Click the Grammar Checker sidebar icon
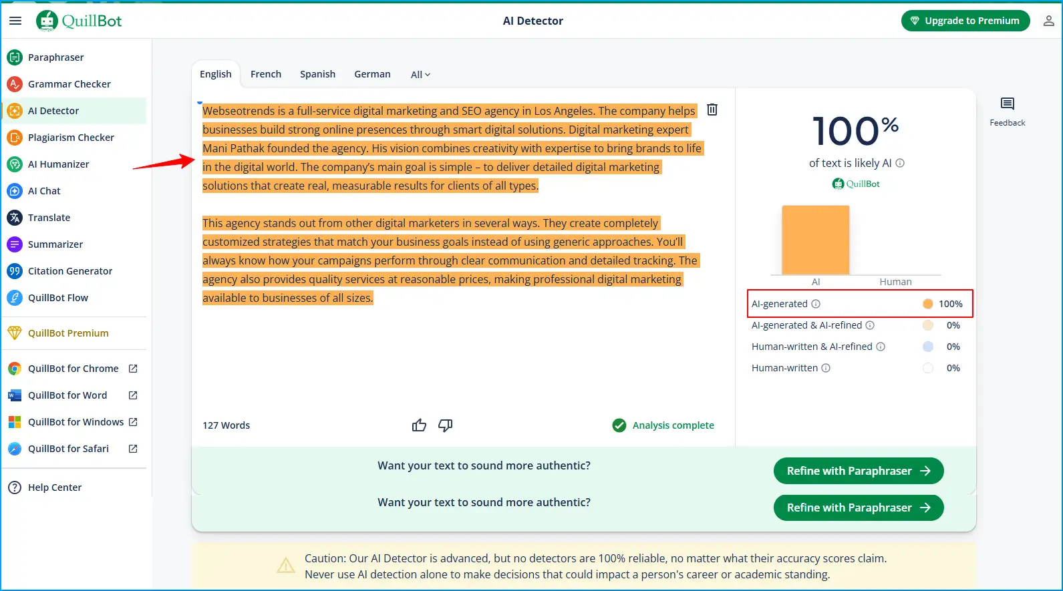This screenshot has width=1063, height=591. [15, 84]
